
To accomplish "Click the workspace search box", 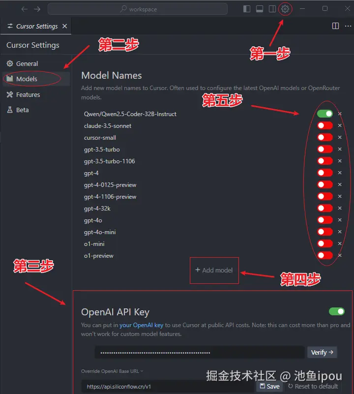I will pos(138,9).
